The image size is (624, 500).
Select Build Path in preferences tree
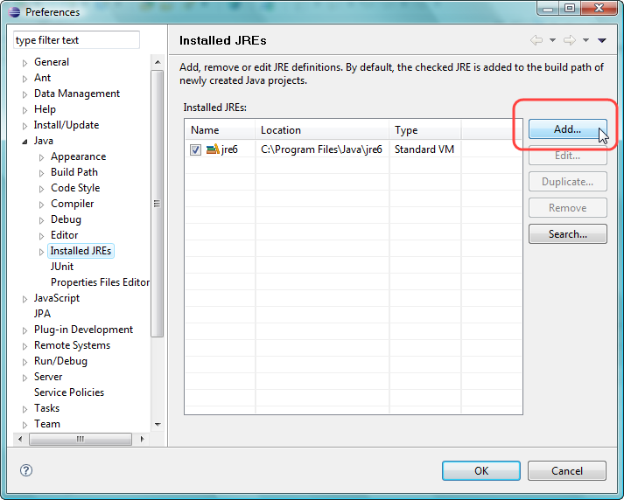(74, 172)
